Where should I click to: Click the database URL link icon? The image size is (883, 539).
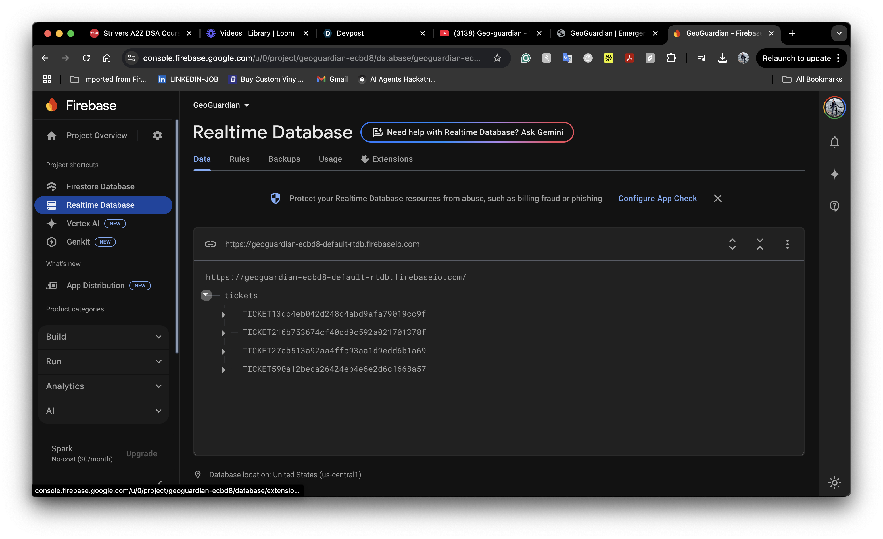(210, 244)
